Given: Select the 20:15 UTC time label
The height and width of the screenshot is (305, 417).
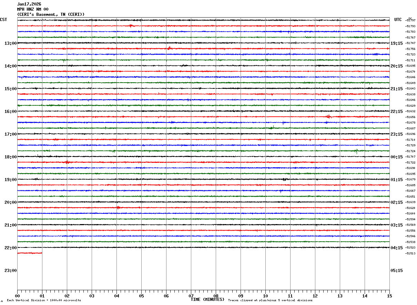Looking at the screenshot, I should point(397,66).
